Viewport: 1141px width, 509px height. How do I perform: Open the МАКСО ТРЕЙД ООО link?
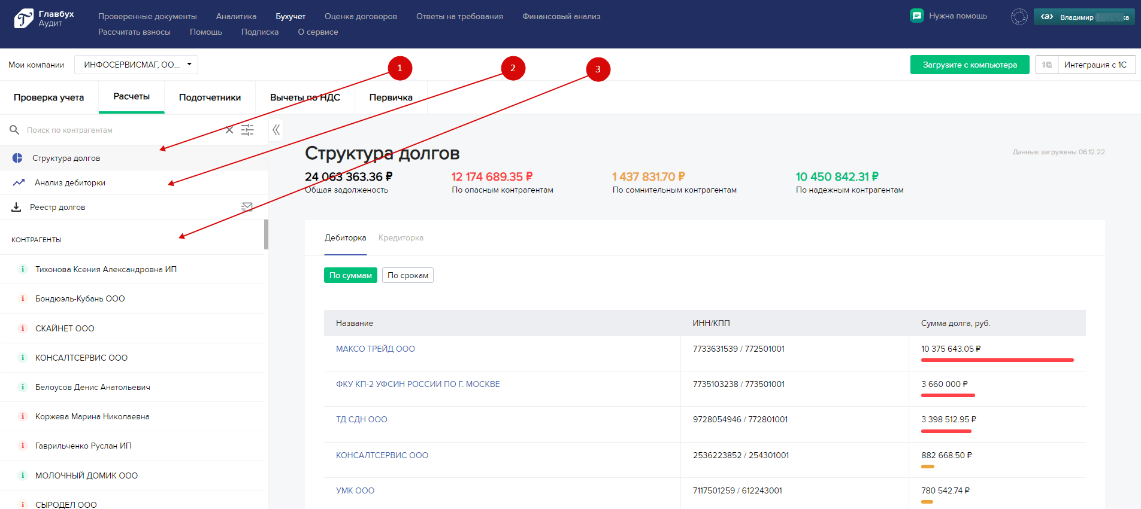click(x=375, y=349)
